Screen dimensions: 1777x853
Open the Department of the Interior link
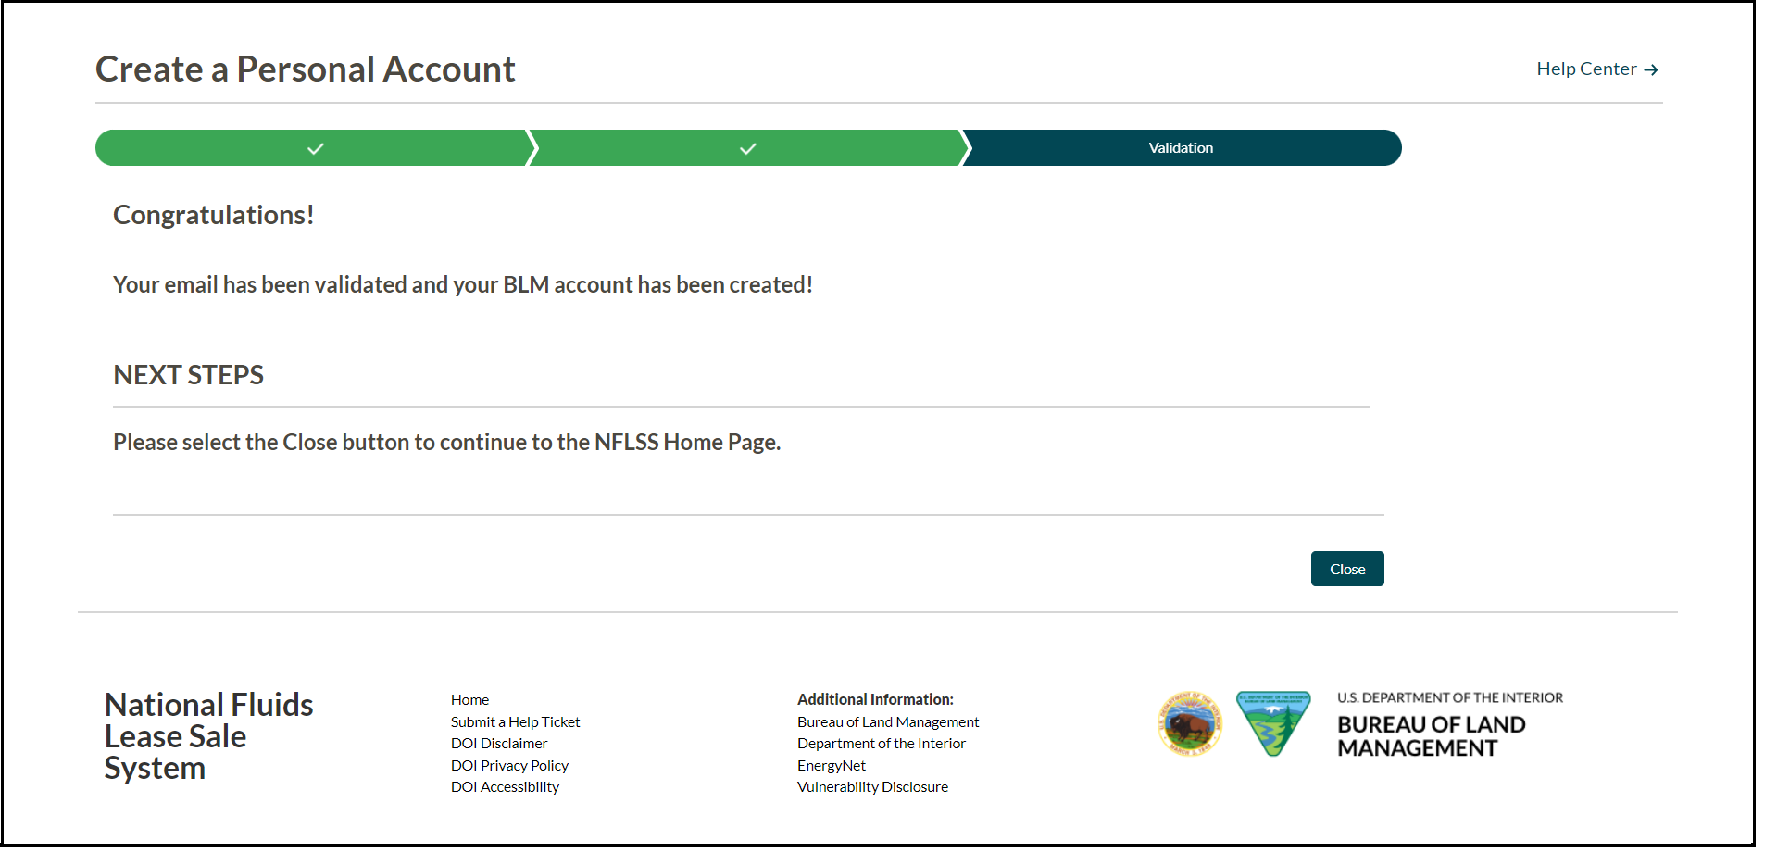click(x=881, y=743)
